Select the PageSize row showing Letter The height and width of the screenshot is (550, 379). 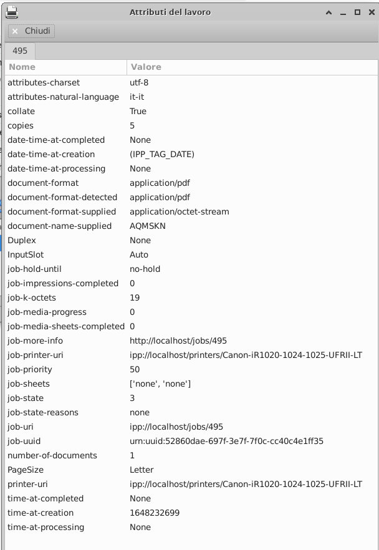point(94,470)
